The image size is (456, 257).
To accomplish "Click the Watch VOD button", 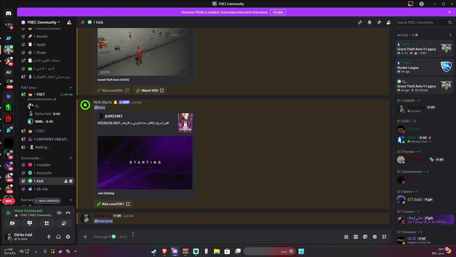I will tap(150, 91).
